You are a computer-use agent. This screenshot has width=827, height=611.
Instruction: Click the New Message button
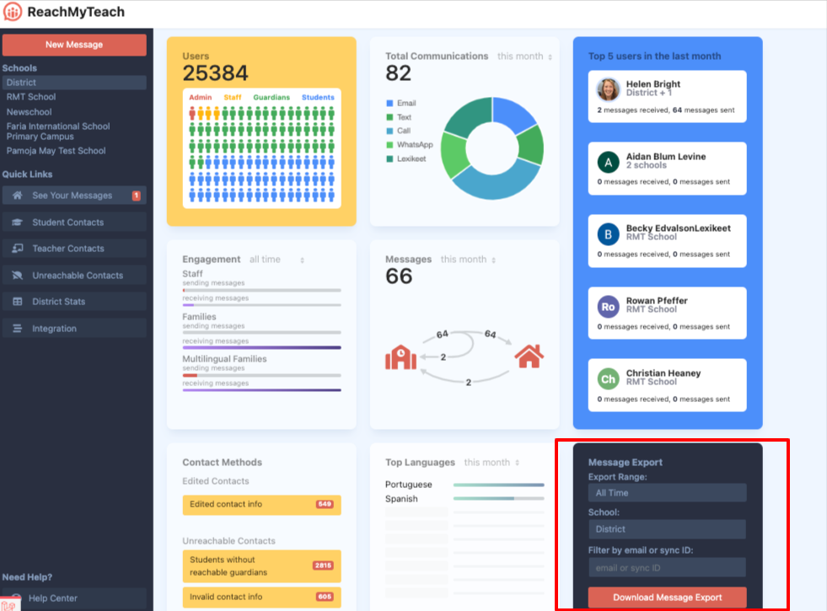[74, 44]
